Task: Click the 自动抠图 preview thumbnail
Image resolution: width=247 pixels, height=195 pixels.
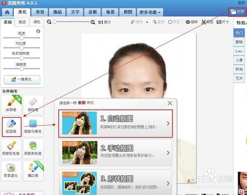Action: click(80, 123)
